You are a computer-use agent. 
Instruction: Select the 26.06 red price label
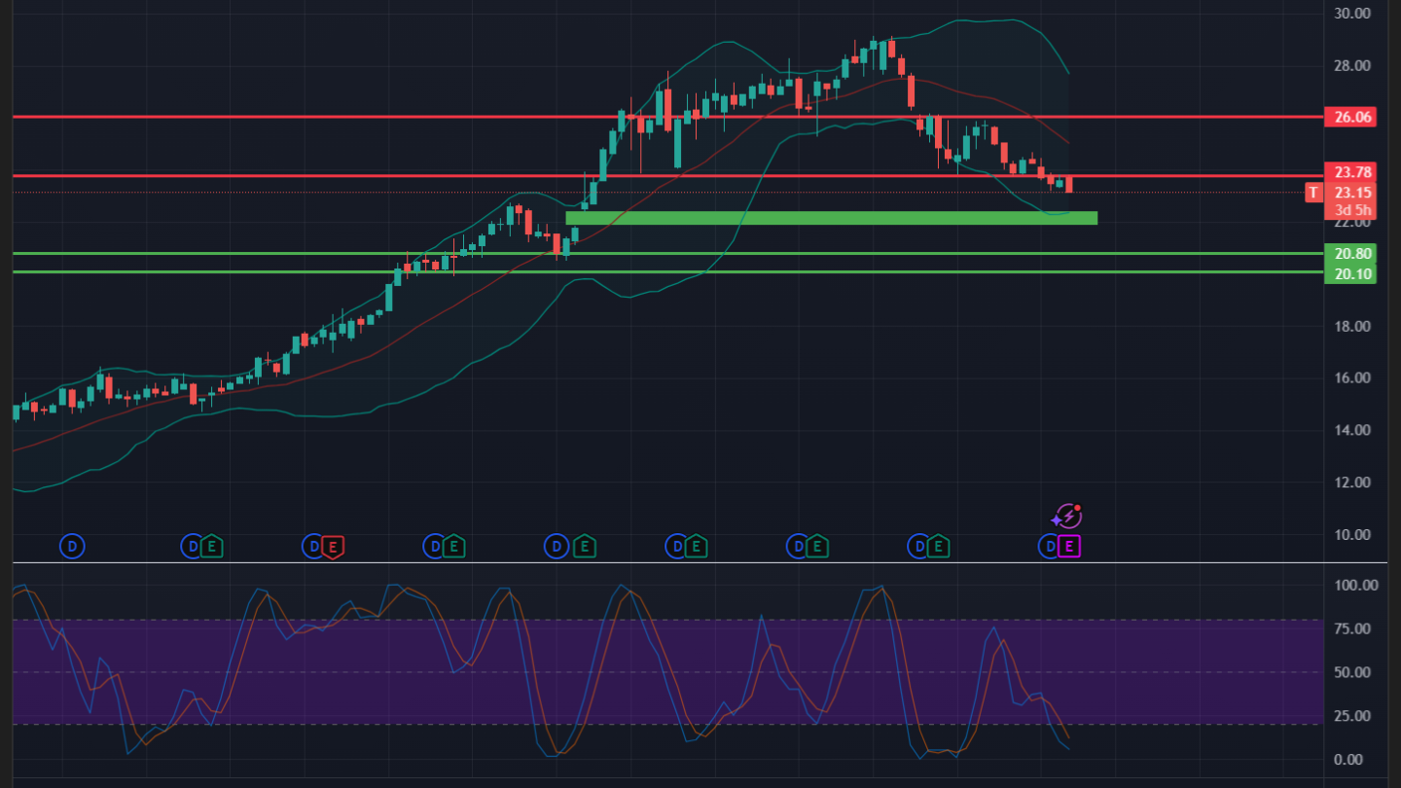[1353, 117]
